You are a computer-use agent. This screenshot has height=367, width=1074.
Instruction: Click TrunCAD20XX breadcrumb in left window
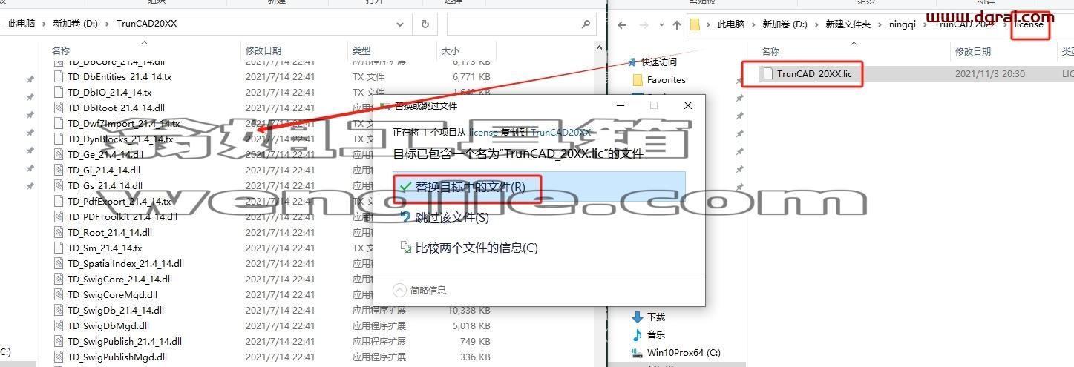(x=147, y=24)
